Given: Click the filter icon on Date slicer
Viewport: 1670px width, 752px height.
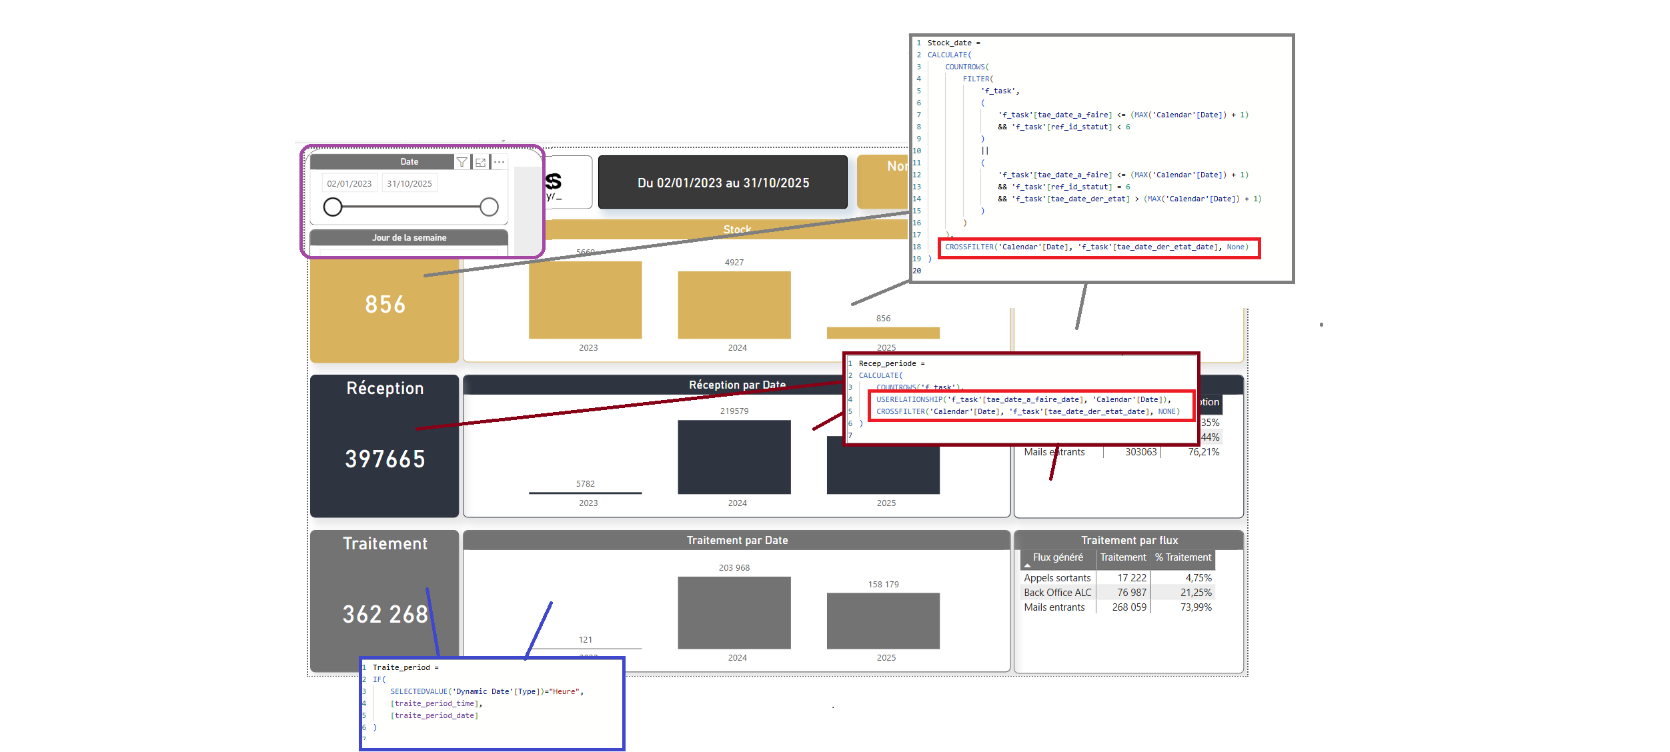Looking at the screenshot, I should click(x=462, y=162).
